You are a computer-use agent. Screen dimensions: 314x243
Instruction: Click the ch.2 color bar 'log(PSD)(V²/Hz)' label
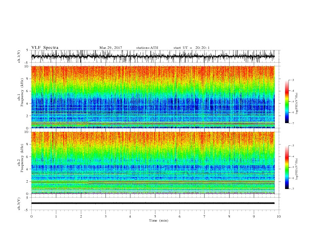coord(297,169)
